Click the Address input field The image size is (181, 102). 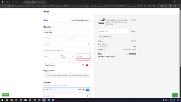tap(67, 44)
